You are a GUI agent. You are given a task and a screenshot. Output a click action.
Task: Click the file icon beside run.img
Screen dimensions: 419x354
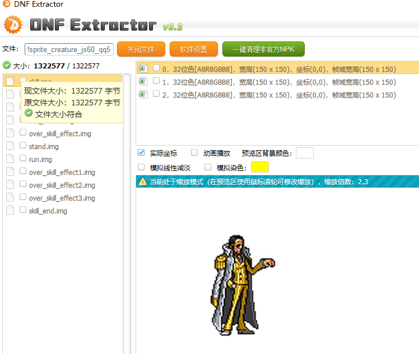coord(10,159)
